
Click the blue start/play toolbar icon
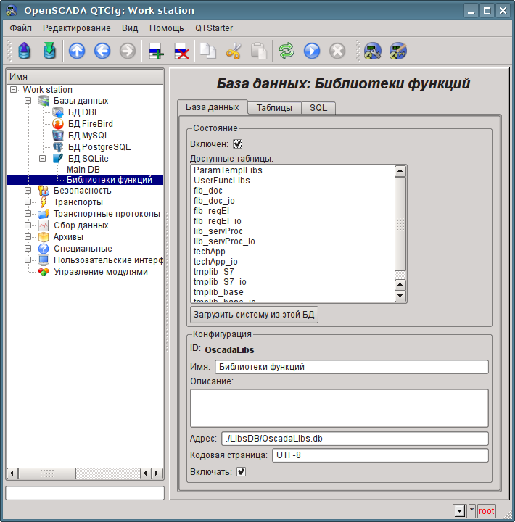tap(312, 51)
